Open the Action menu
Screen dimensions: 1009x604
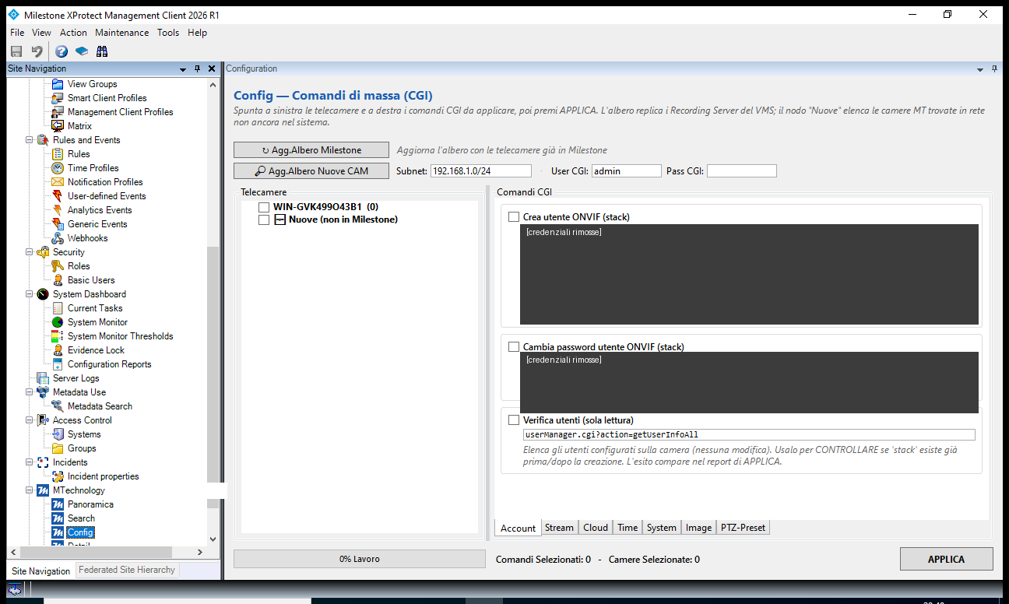coord(73,33)
